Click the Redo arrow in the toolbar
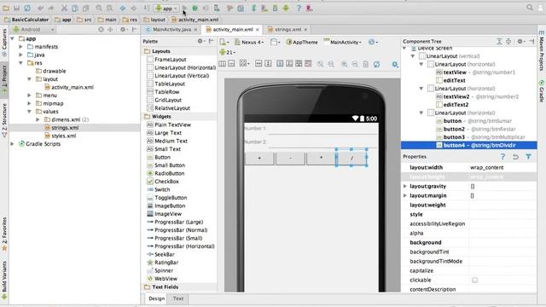 [x=51, y=8]
